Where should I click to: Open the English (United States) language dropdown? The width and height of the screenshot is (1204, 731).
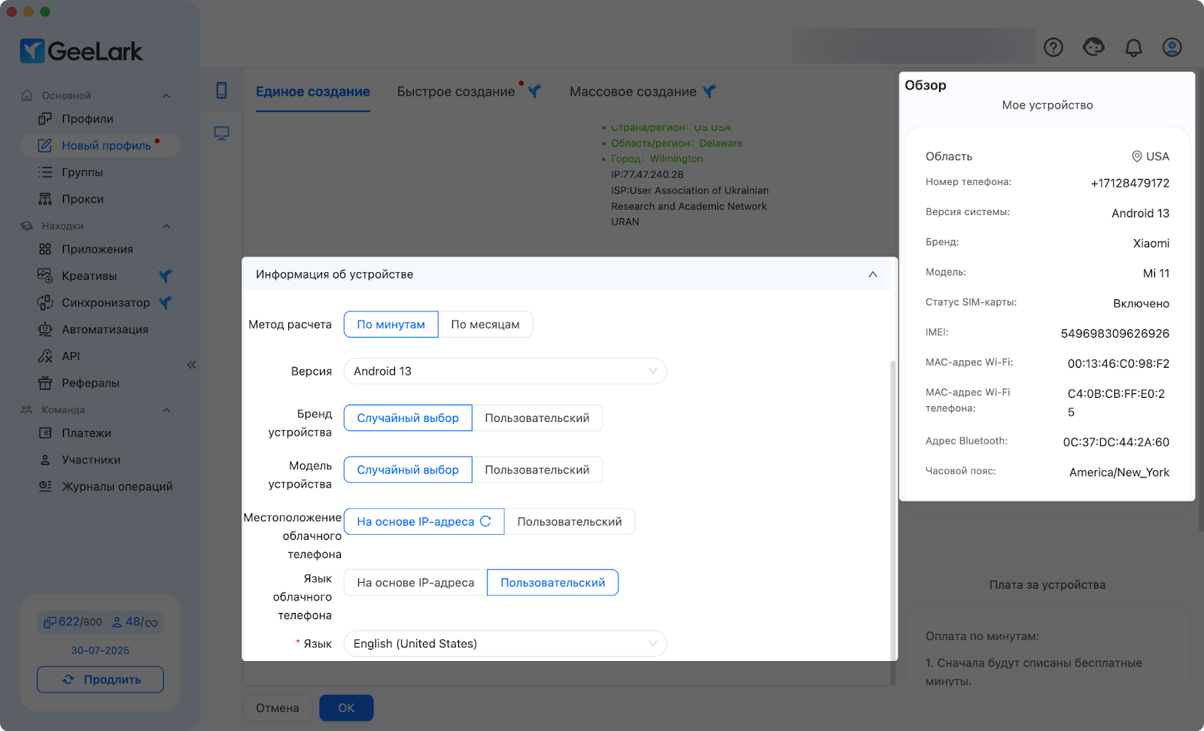[505, 644]
